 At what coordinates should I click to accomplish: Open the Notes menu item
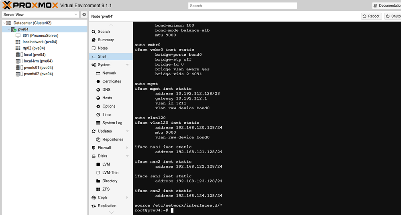point(111,48)
